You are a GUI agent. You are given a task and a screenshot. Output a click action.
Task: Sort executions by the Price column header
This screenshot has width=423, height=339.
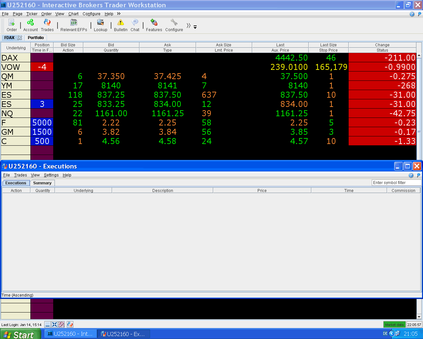point(262,191)
